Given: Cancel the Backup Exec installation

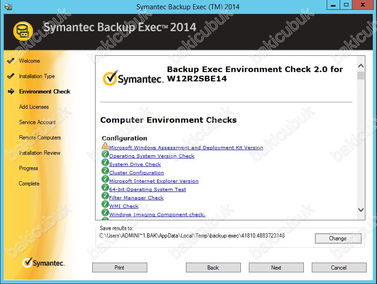Looking at the screenshot, I should click(339, 268).
